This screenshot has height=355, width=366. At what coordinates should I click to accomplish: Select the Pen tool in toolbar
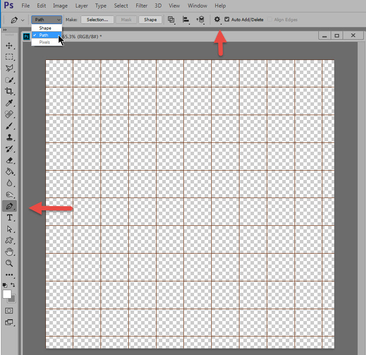pos(9,206)
